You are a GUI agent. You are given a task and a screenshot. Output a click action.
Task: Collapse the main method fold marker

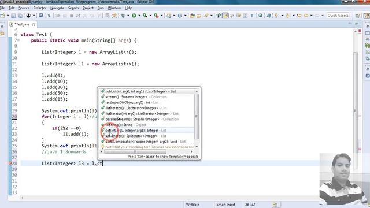(18, 40)
